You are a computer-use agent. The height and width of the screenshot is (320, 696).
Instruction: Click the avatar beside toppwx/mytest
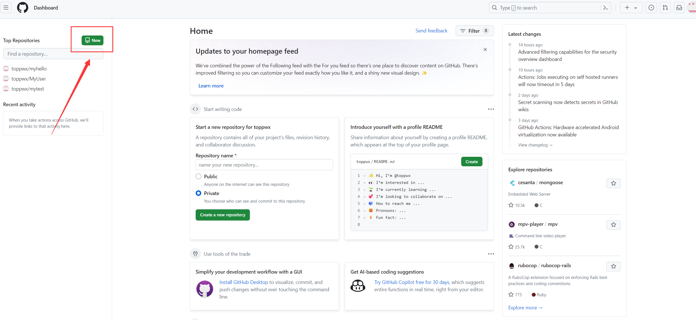click(6, 89)
